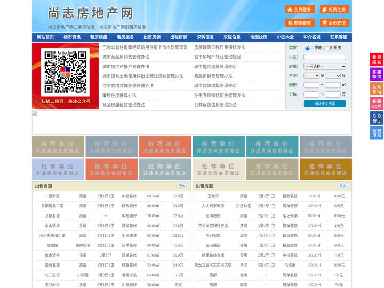This screenshot has width=384, height=288.
Task: Open the 仕博府邸 rental listing
Action: tap(213, 216)
